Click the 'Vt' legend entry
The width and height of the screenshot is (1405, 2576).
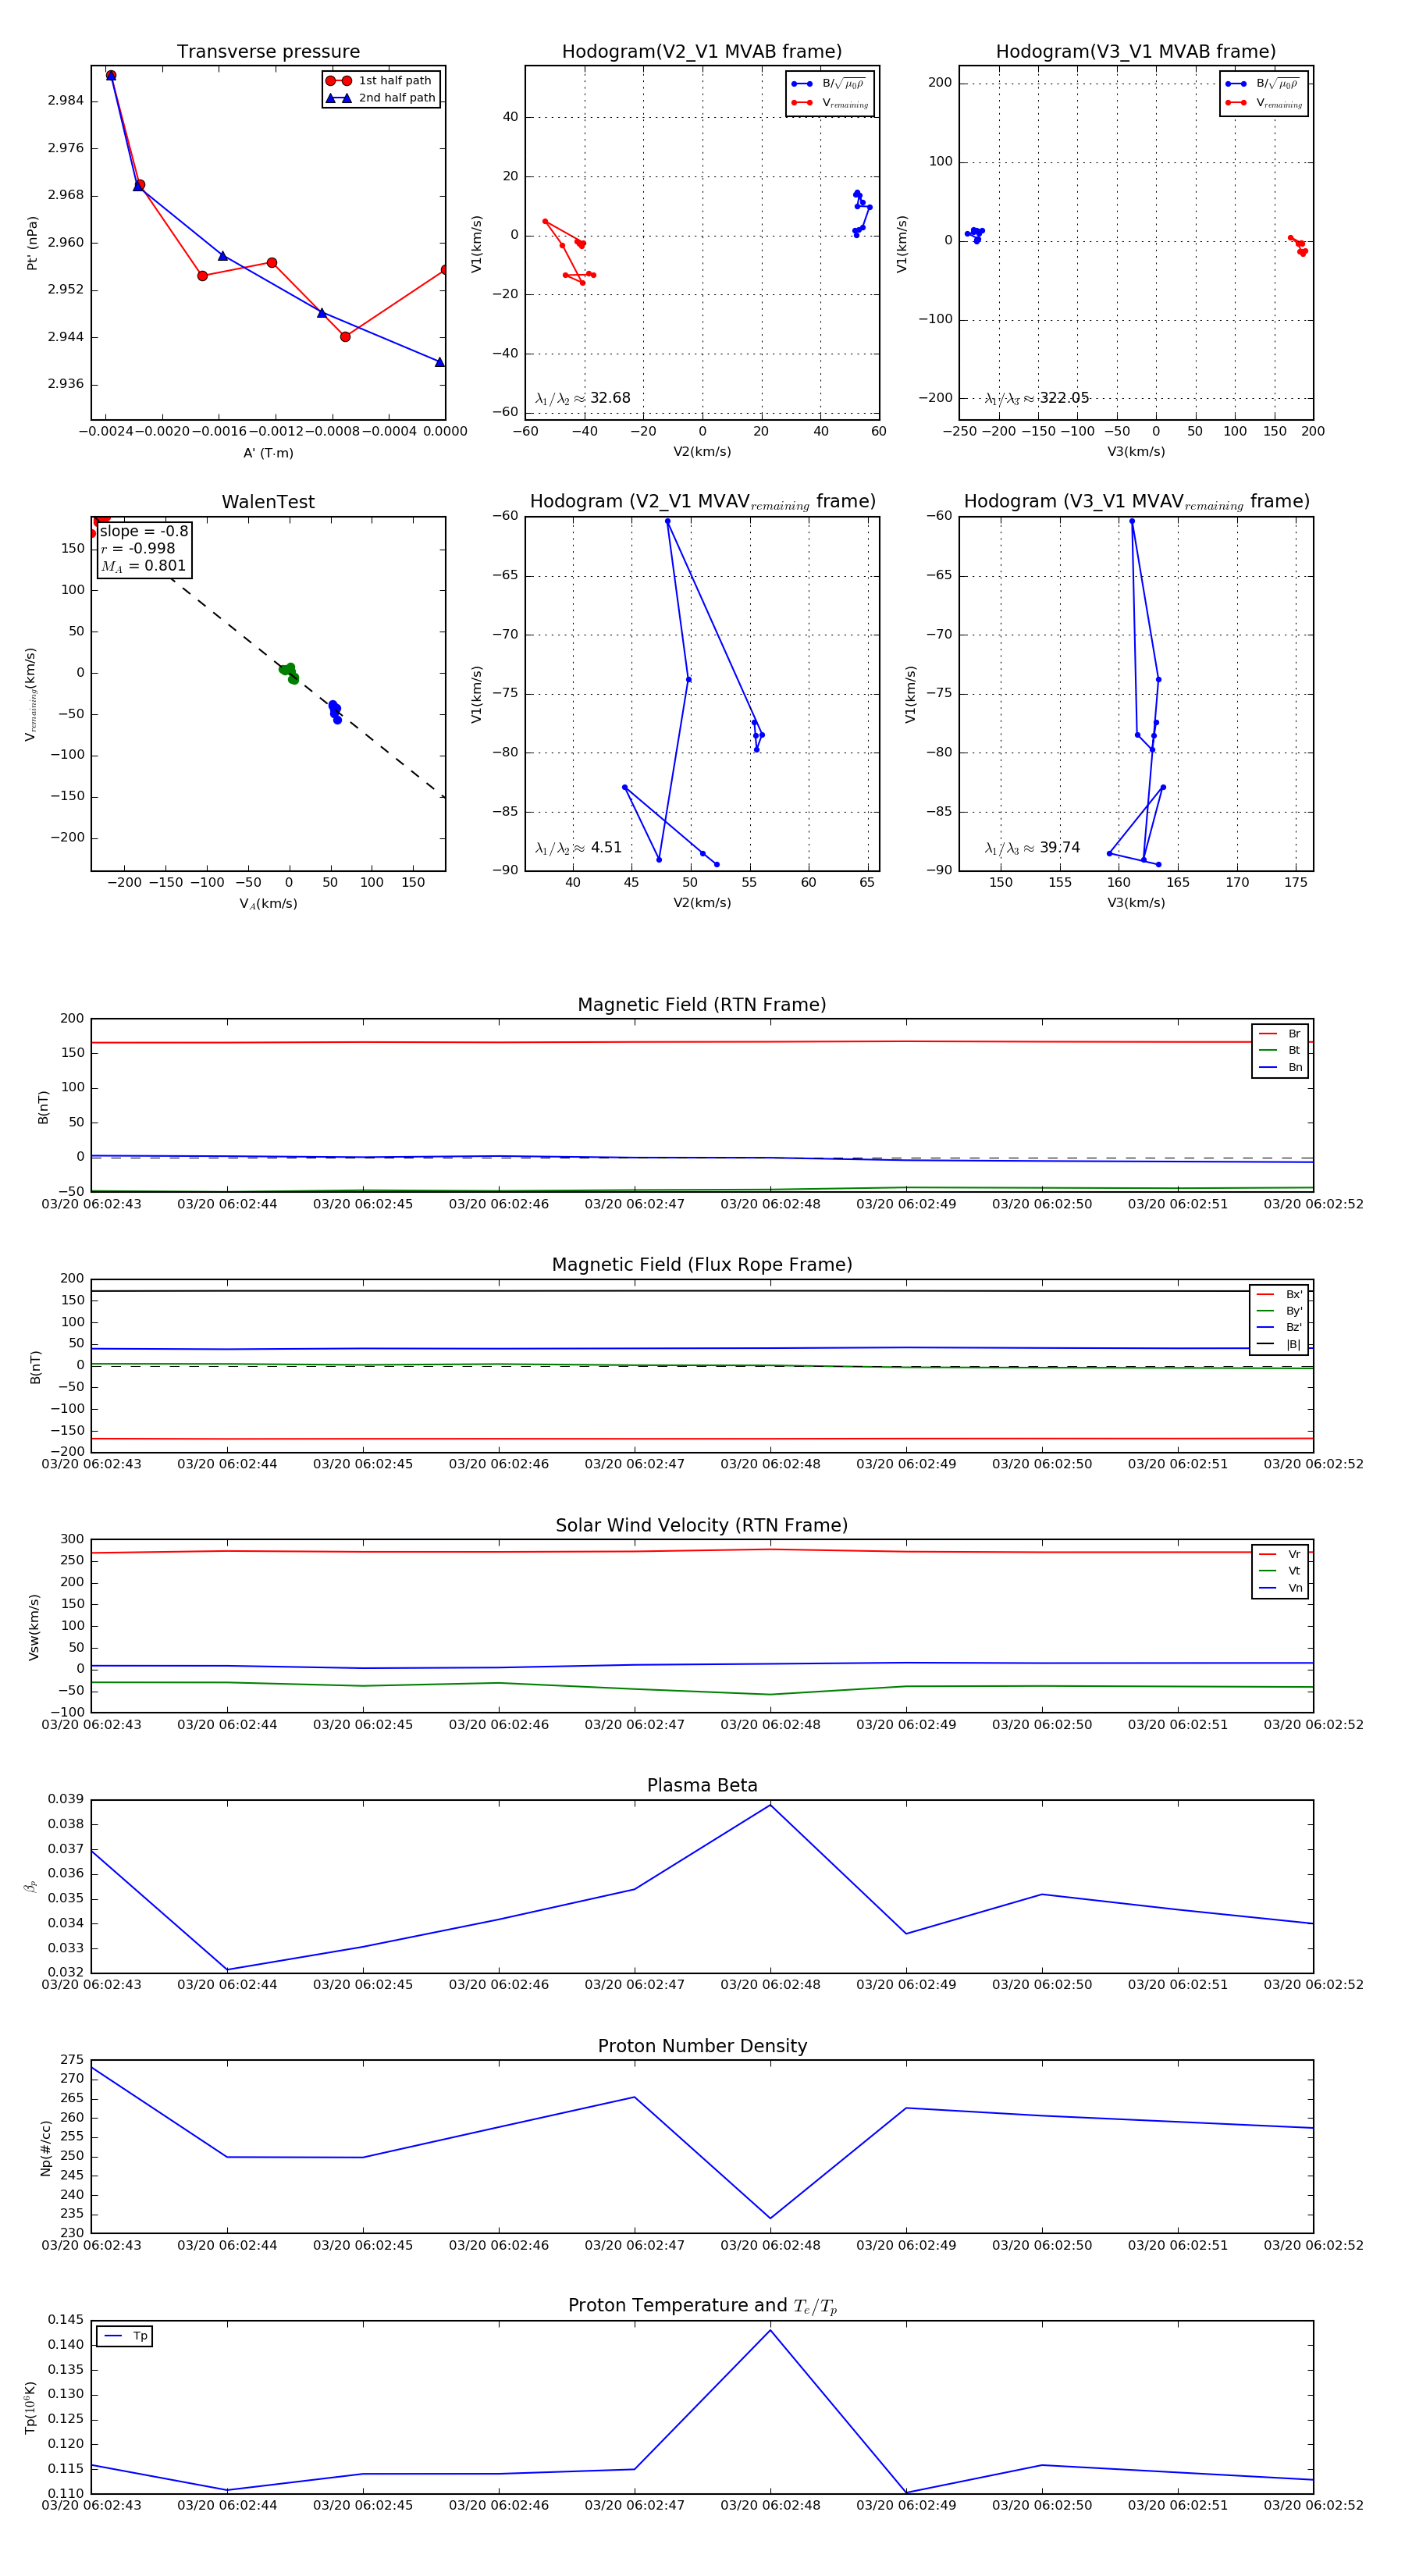(x=1281, y=1571)
